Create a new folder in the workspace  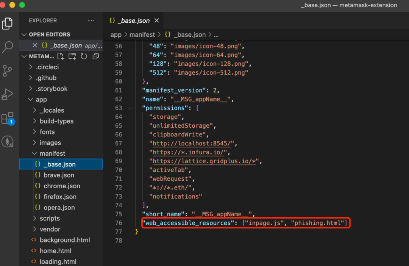tap(72, 56)
